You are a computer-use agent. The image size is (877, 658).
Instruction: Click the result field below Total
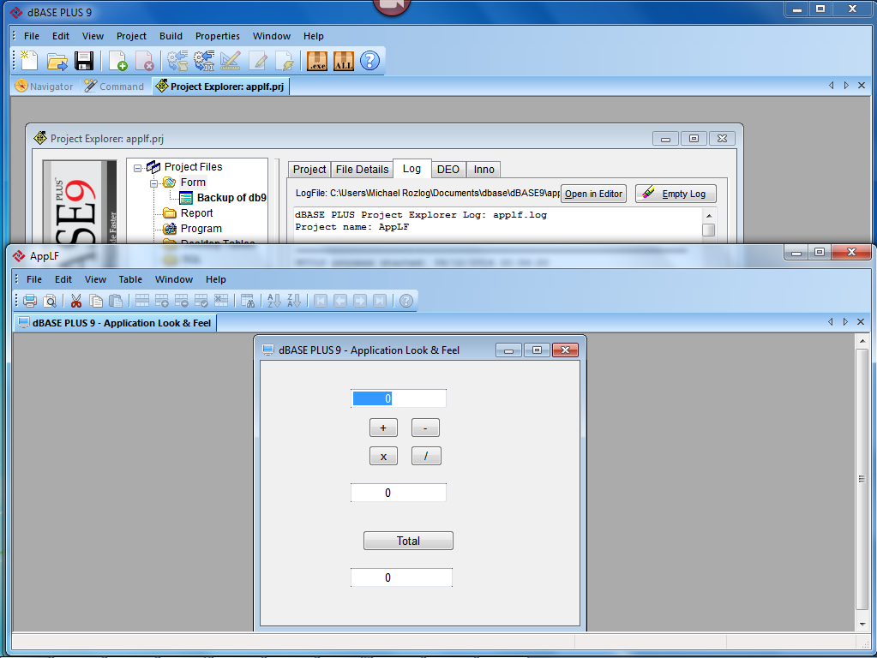pos(401,577)
